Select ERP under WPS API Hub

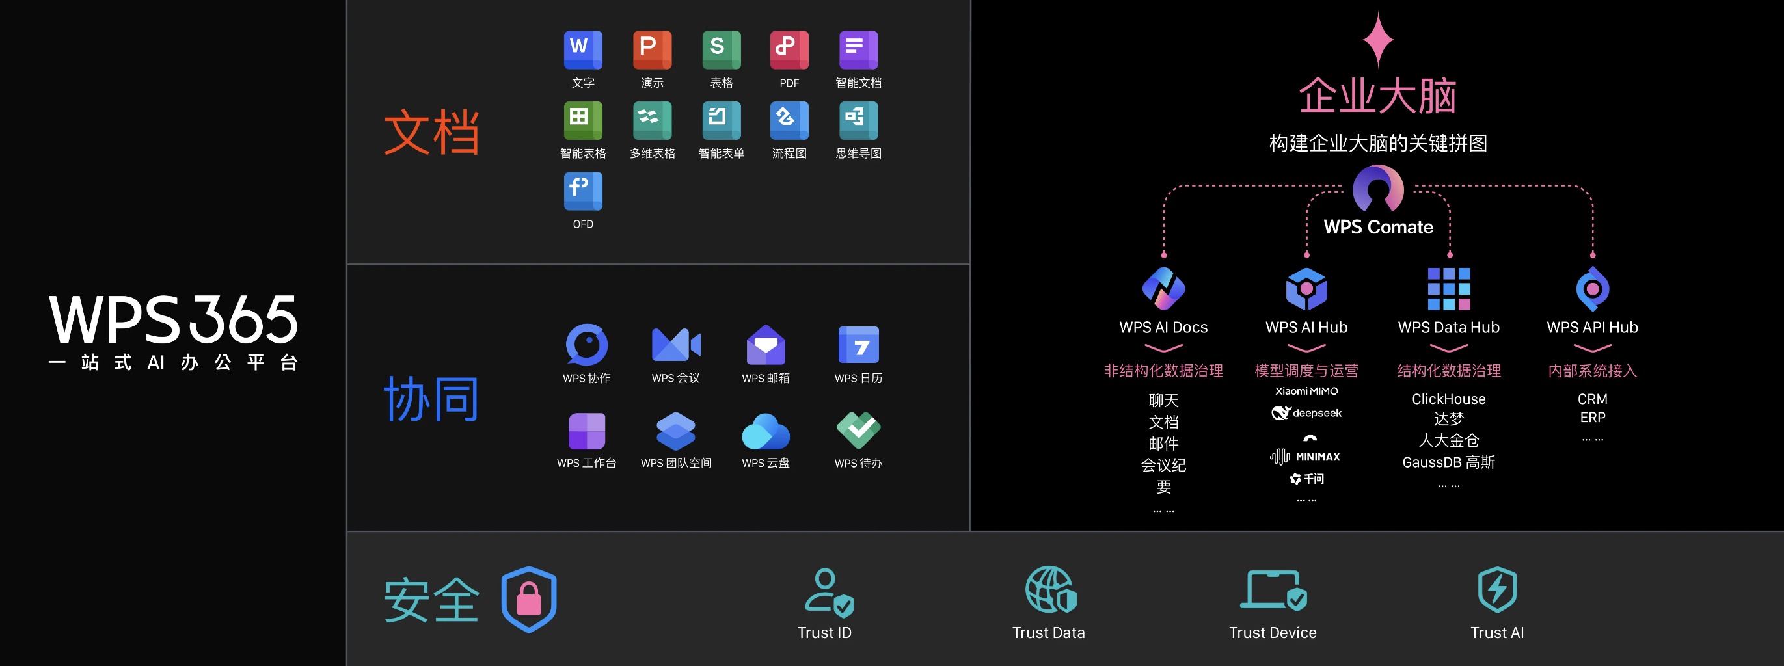click(x=1592, y=418)
